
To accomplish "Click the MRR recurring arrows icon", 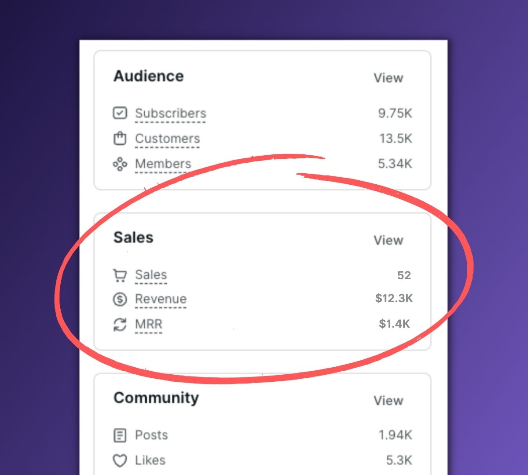I will 120,325.
